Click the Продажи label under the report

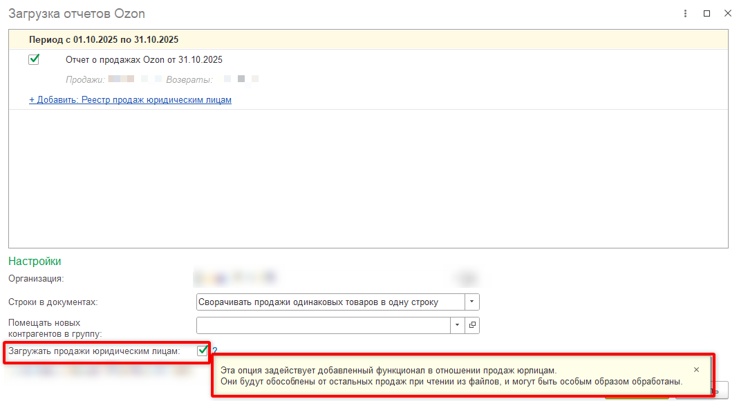(x=85, y=80)
